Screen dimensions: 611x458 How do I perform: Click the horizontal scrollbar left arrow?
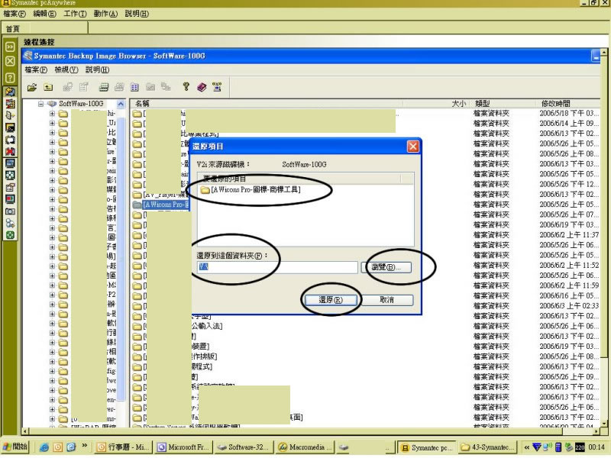tap(26, 431)
